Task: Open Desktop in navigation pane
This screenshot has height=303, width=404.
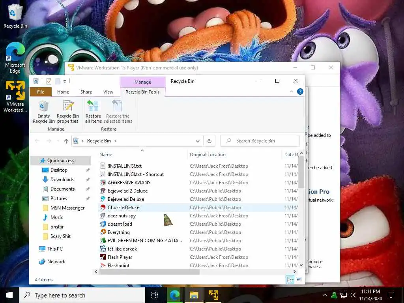Action: coord(59,170)
